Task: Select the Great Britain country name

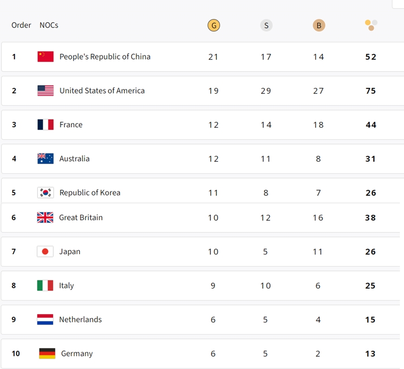Action: (x=81, y=217)
